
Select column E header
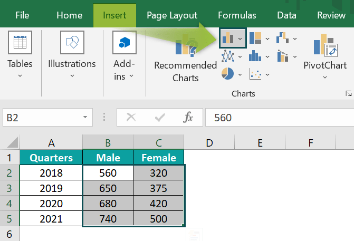260,142
